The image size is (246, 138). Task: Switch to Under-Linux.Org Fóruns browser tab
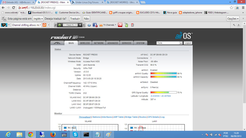pos(87,2)
